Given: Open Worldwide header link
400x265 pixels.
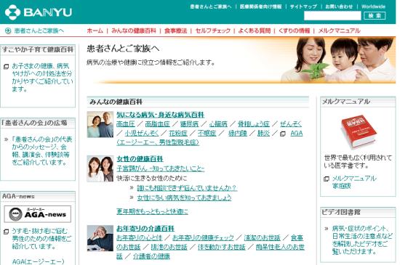Looking at the screenshot, I should tap(373, 7).
